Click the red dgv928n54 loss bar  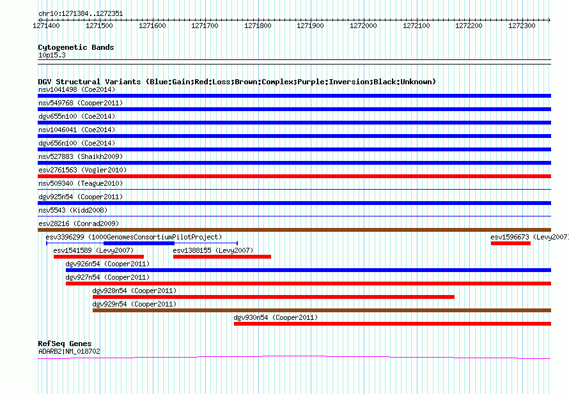pyautogui.click(x=274, y=297)
